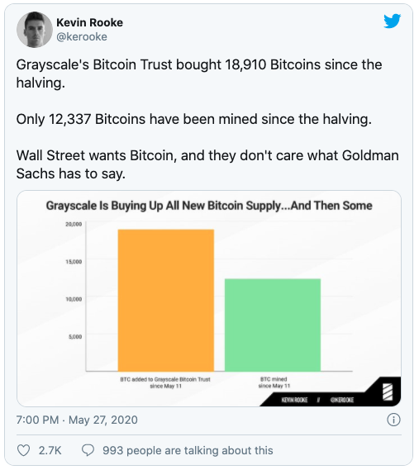Viewport: 419px width, 470px height.
Task: Click the 2.7K likes count
Action: [x=50, y=450]
